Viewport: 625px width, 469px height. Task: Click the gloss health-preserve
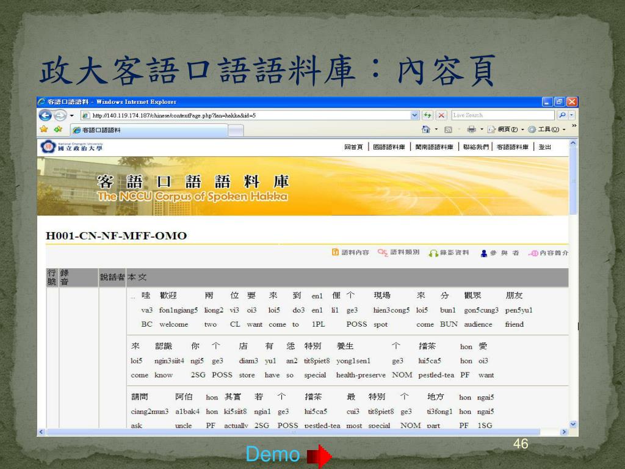(x=361, y=375)
